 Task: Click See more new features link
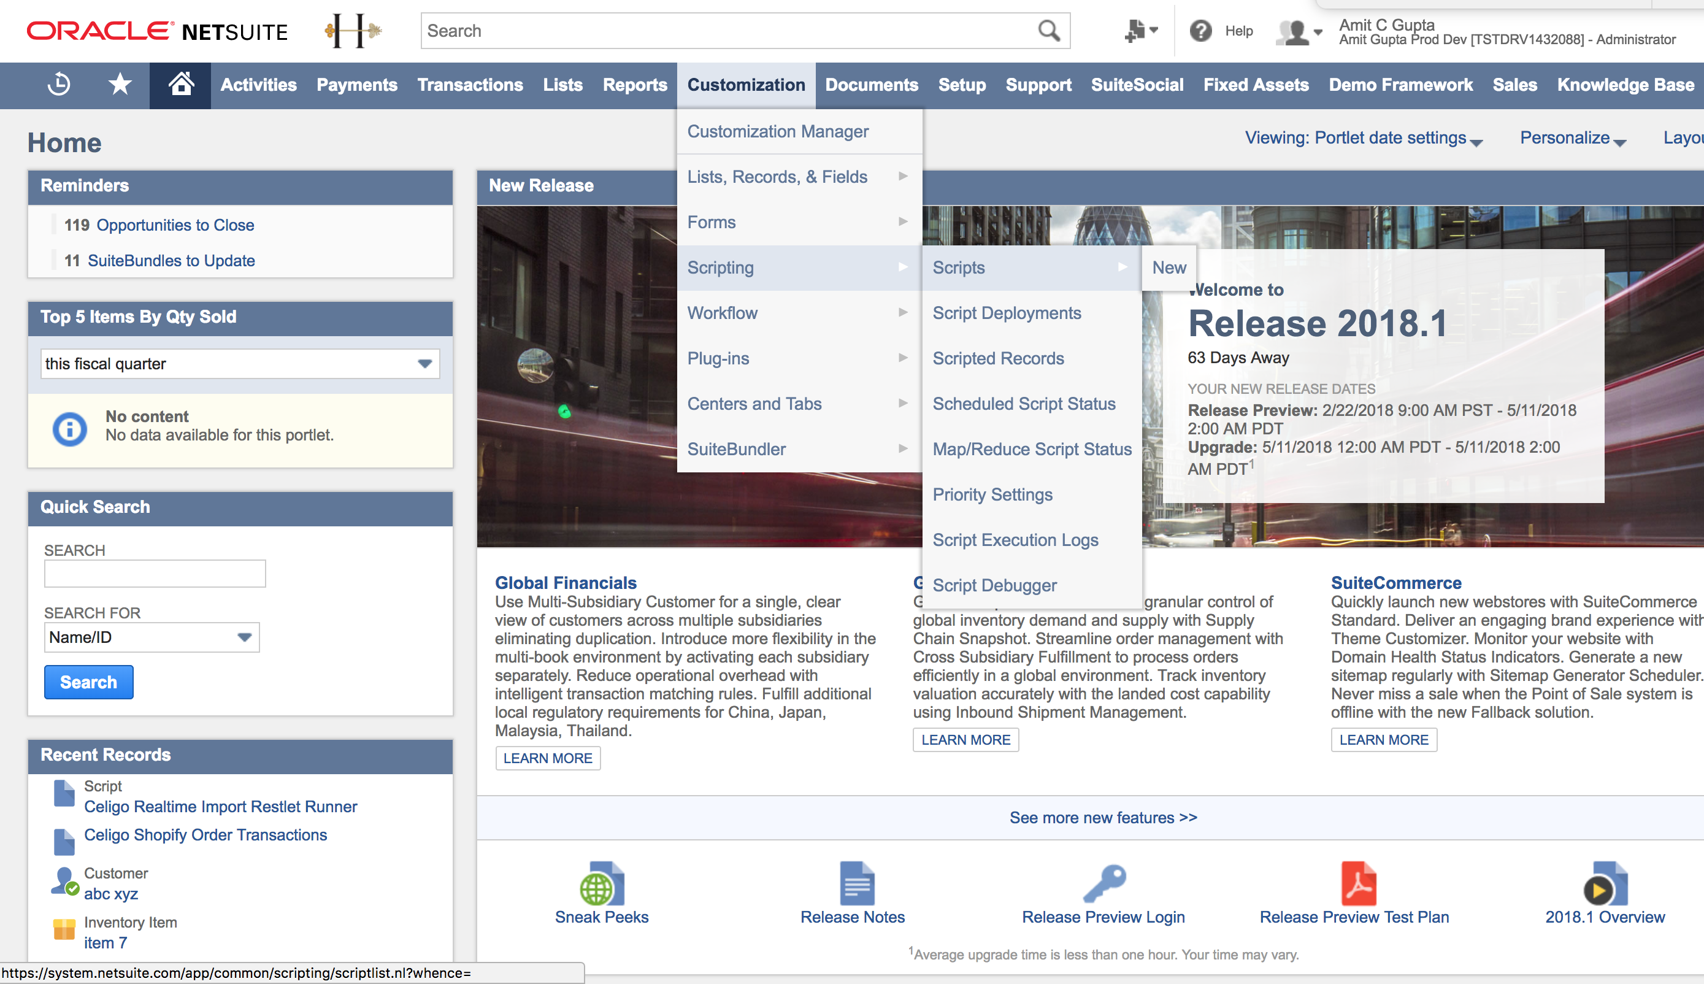pyautogui.click(x=1103, y=818)
